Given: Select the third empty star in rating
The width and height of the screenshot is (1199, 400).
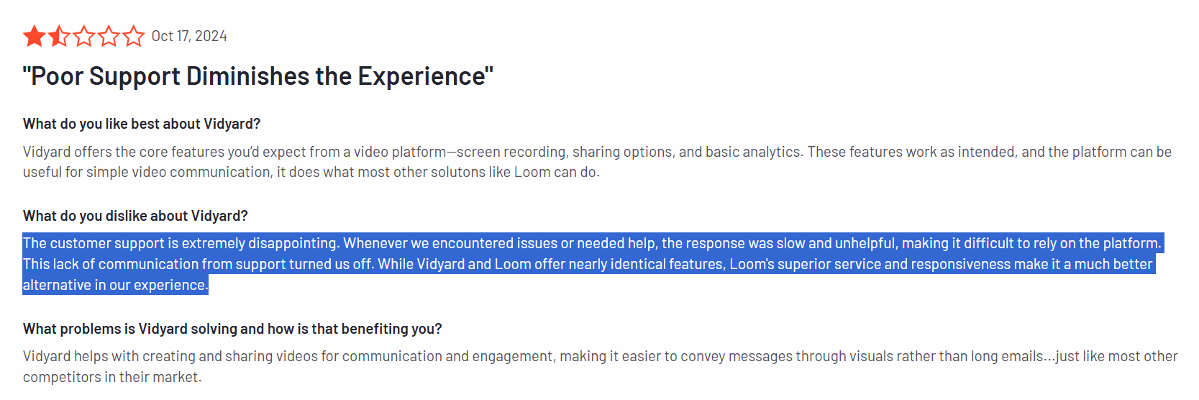Looking at the screenshot, I should click(84, 36).
